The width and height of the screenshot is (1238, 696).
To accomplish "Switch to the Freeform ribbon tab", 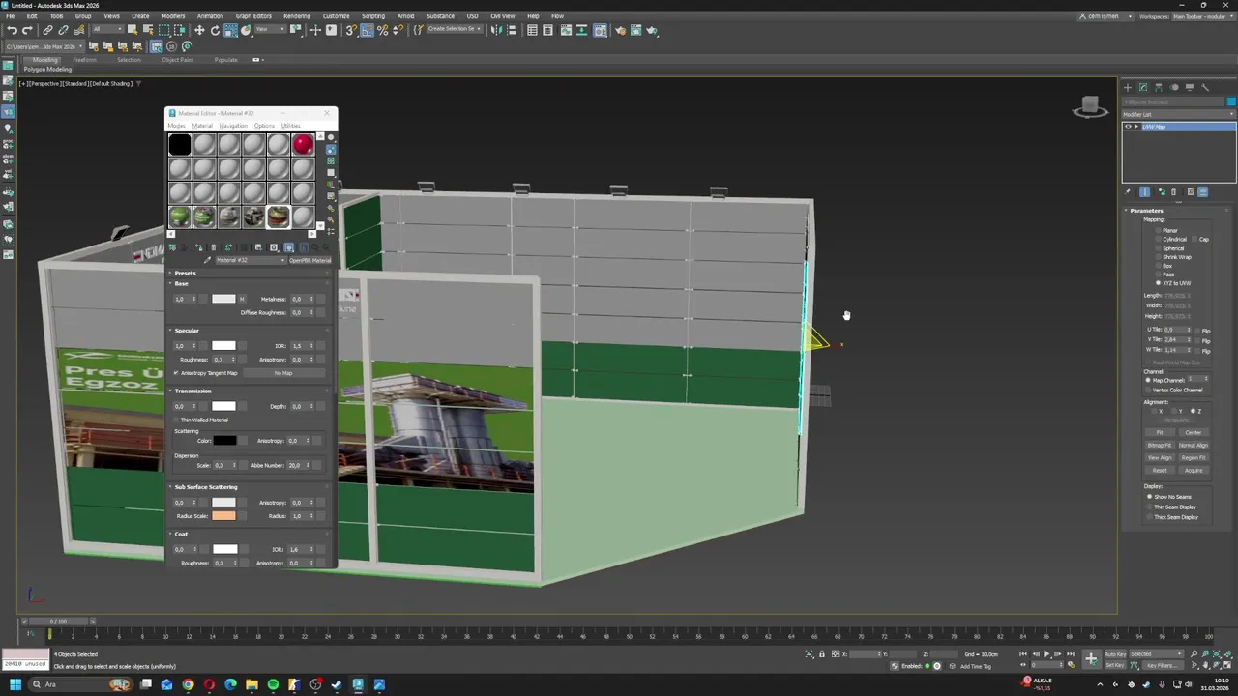I will [84, 60].
